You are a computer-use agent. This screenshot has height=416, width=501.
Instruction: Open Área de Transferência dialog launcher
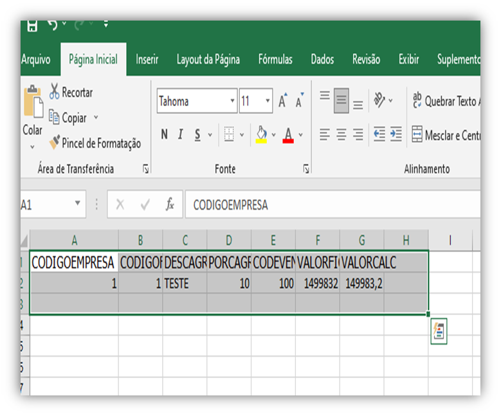click(146, 168)
